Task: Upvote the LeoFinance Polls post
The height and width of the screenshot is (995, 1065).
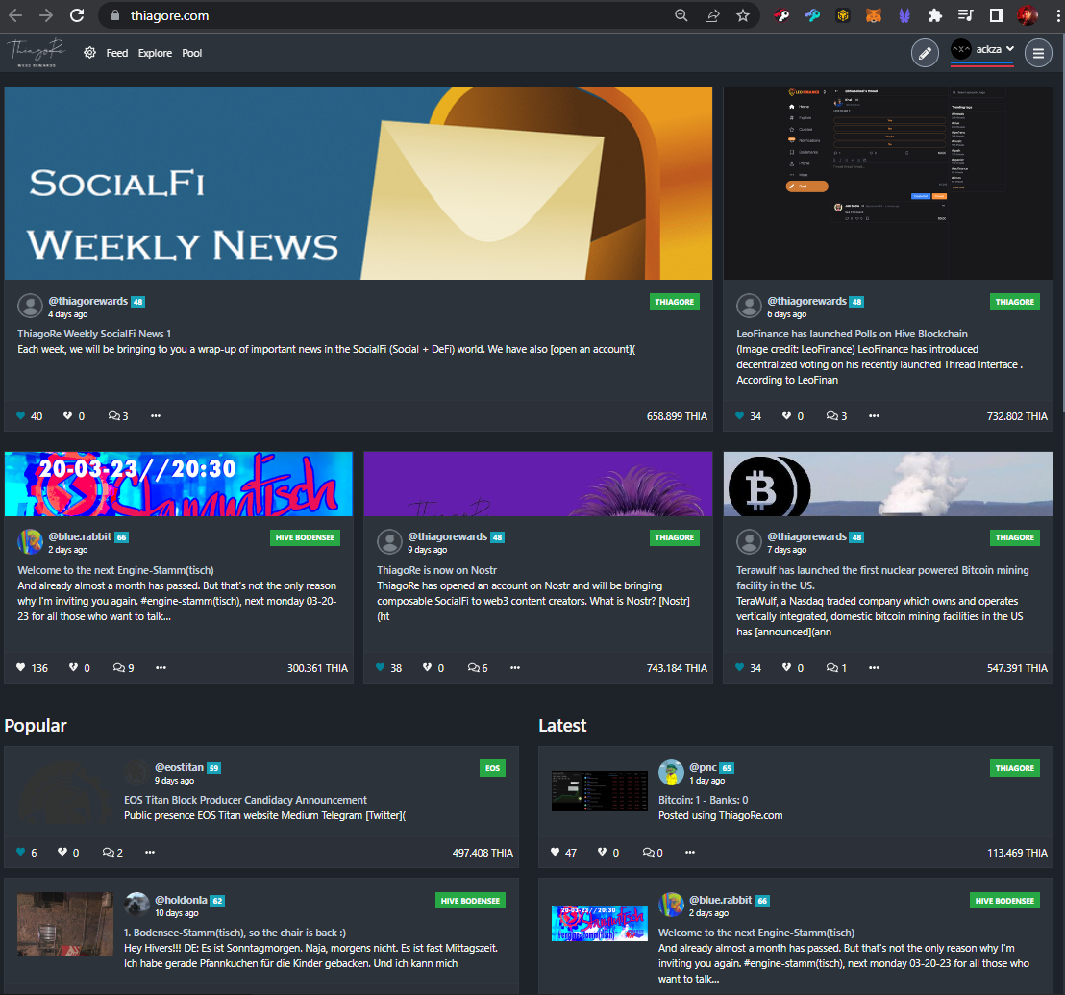Action: pos(740,415)
